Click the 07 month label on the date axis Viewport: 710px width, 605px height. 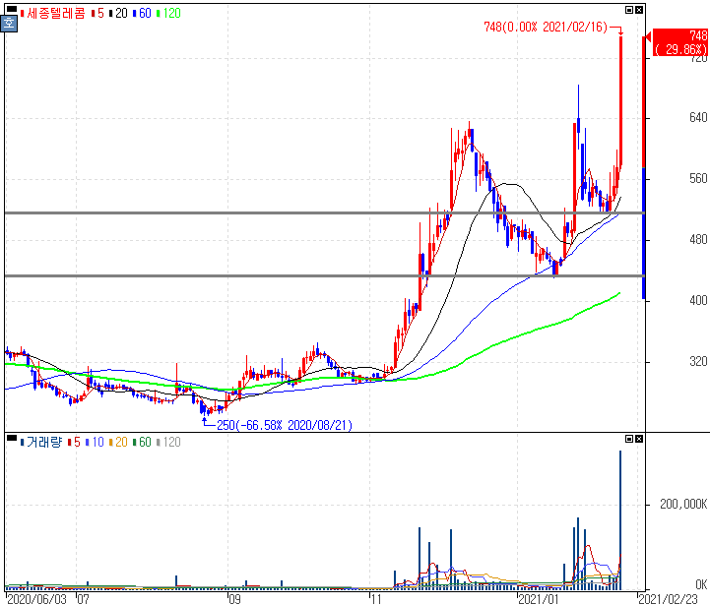pyautogui.click(x=84, y=599)
